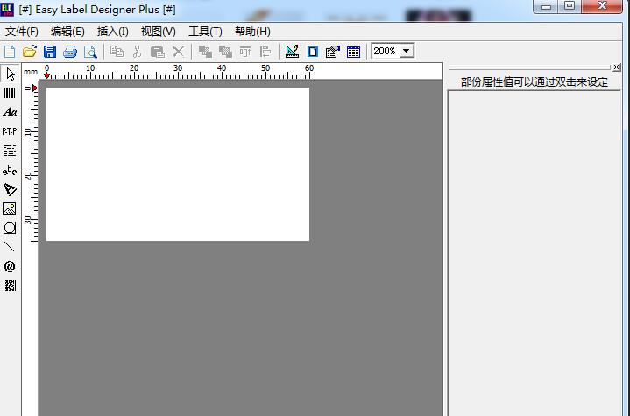Select the curved abc text tool
Image resolution: width=630 pixels, height=416 pixels.
10,170
